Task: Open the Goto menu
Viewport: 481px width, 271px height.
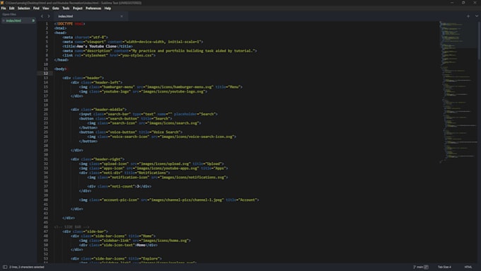Action: point(55,8)
